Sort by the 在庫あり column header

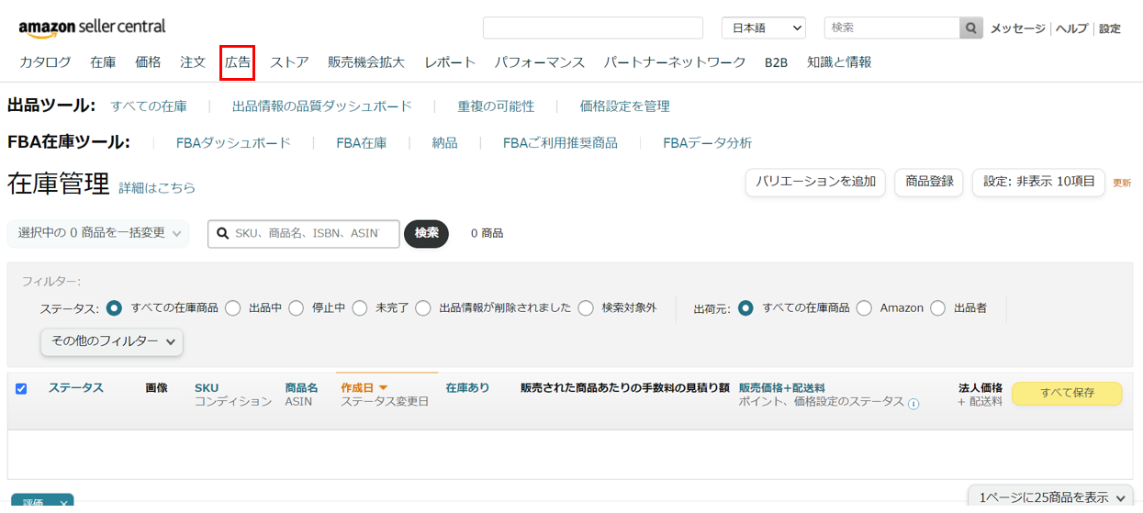click(467, 388)
